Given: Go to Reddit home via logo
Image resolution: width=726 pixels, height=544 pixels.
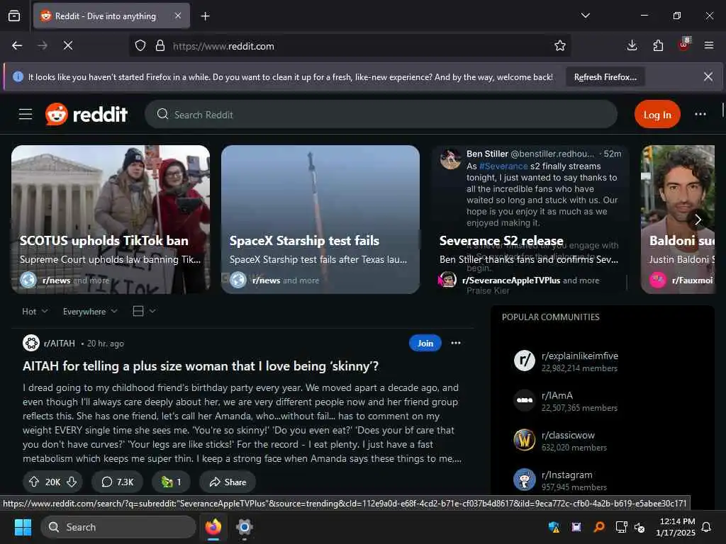Looking at the screenshot, I should pyautogui.click(x=86, y=114).
